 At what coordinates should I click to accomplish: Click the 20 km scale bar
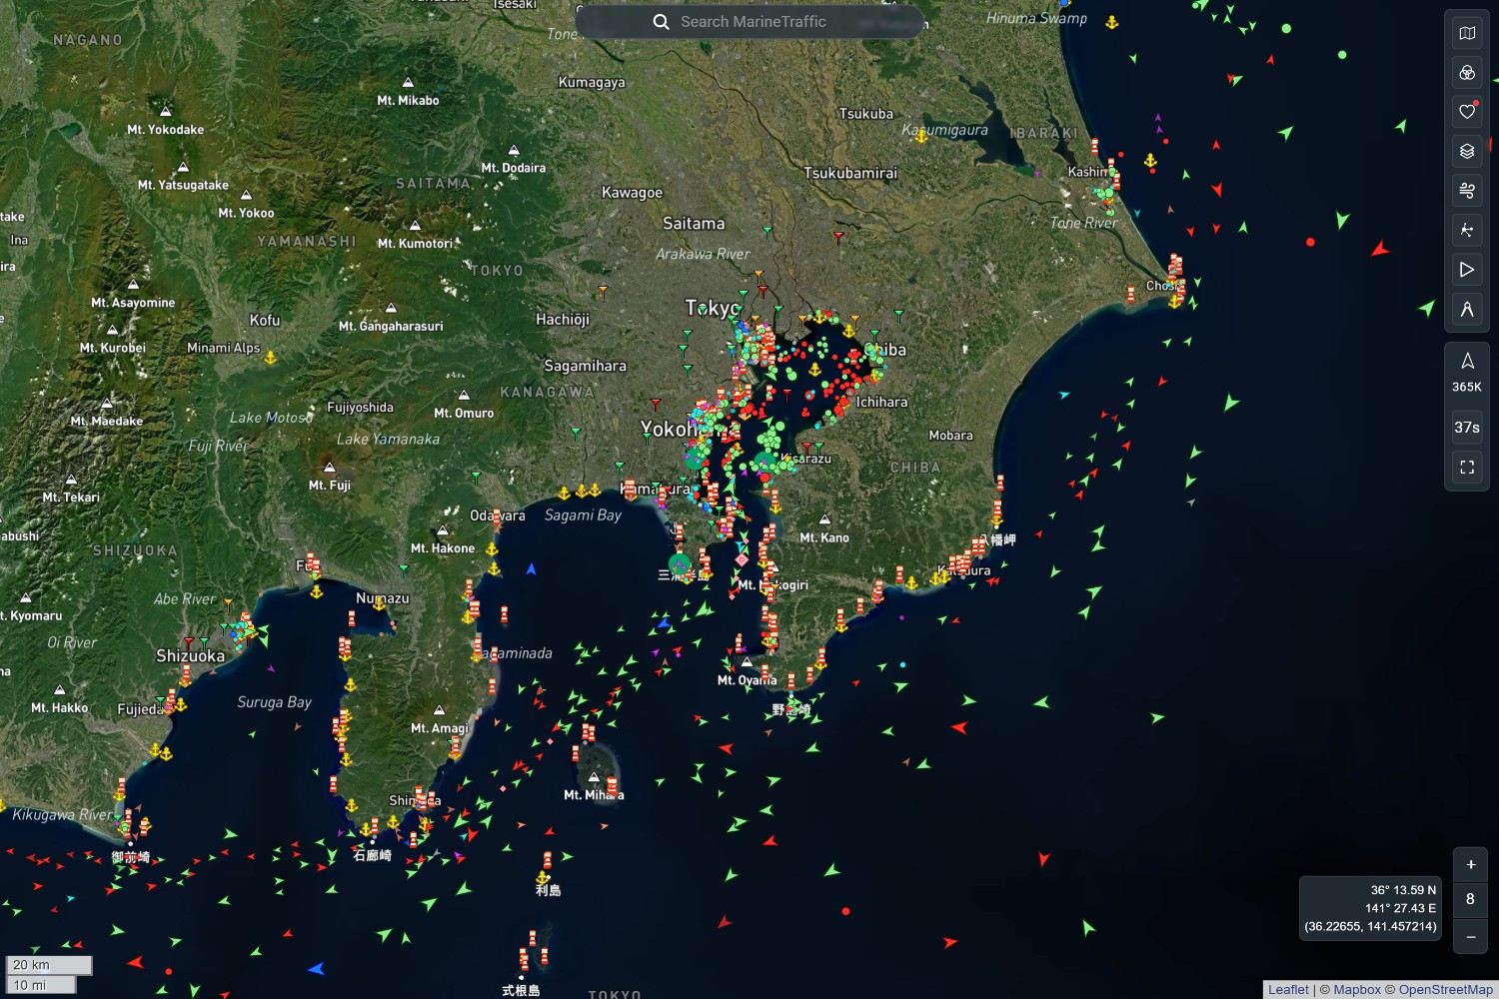click(x=49, y=965)
